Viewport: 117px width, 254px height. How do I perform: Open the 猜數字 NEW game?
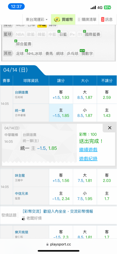[x=87, y=53]
